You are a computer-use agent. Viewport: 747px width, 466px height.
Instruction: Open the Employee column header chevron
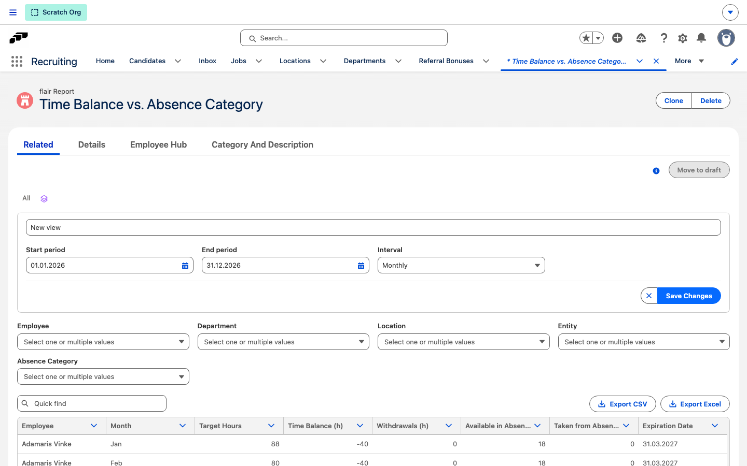(94, 426)
